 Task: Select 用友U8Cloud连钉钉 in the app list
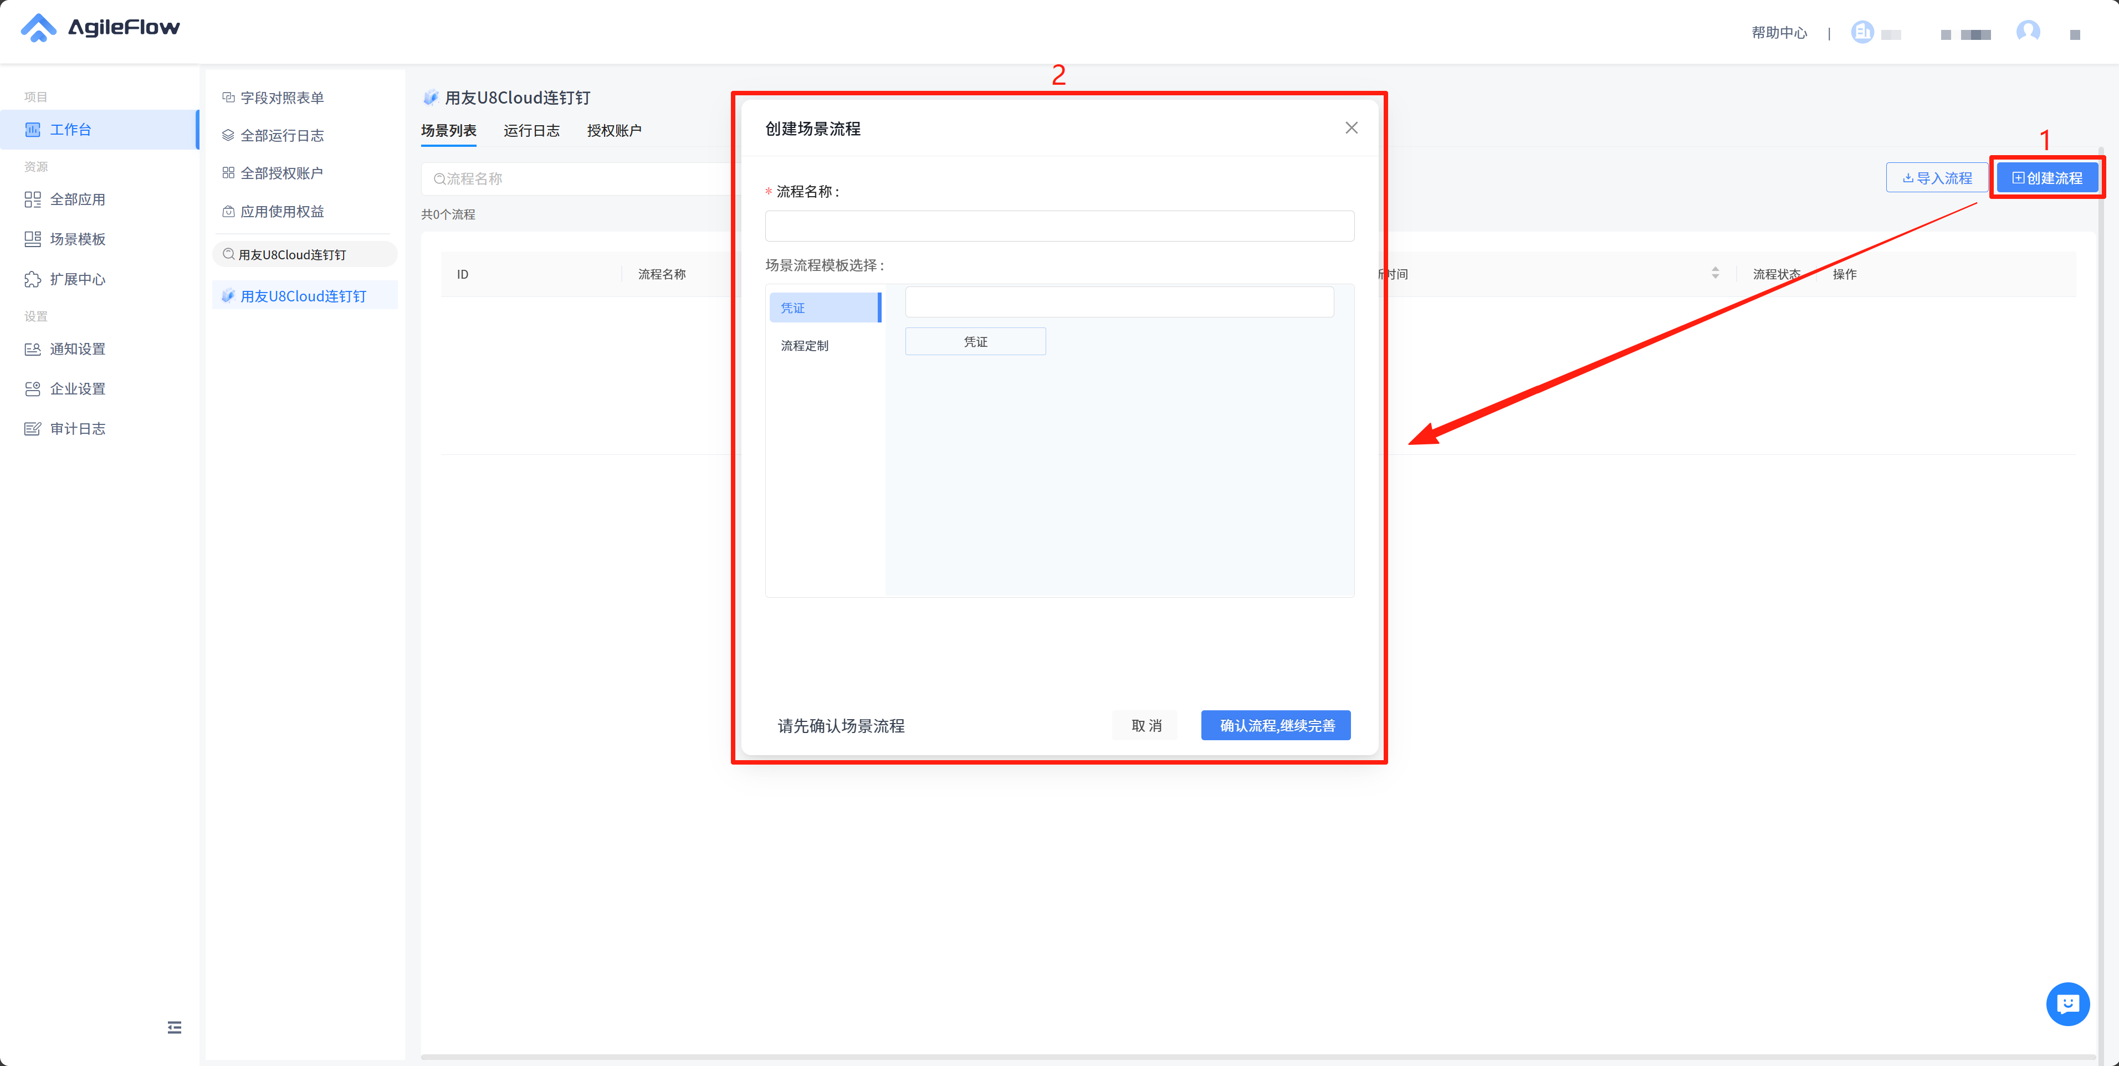point(304,296)
